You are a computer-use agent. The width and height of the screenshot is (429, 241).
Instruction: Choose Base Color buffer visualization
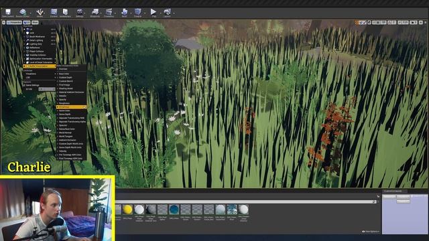[x=72, y=74]
